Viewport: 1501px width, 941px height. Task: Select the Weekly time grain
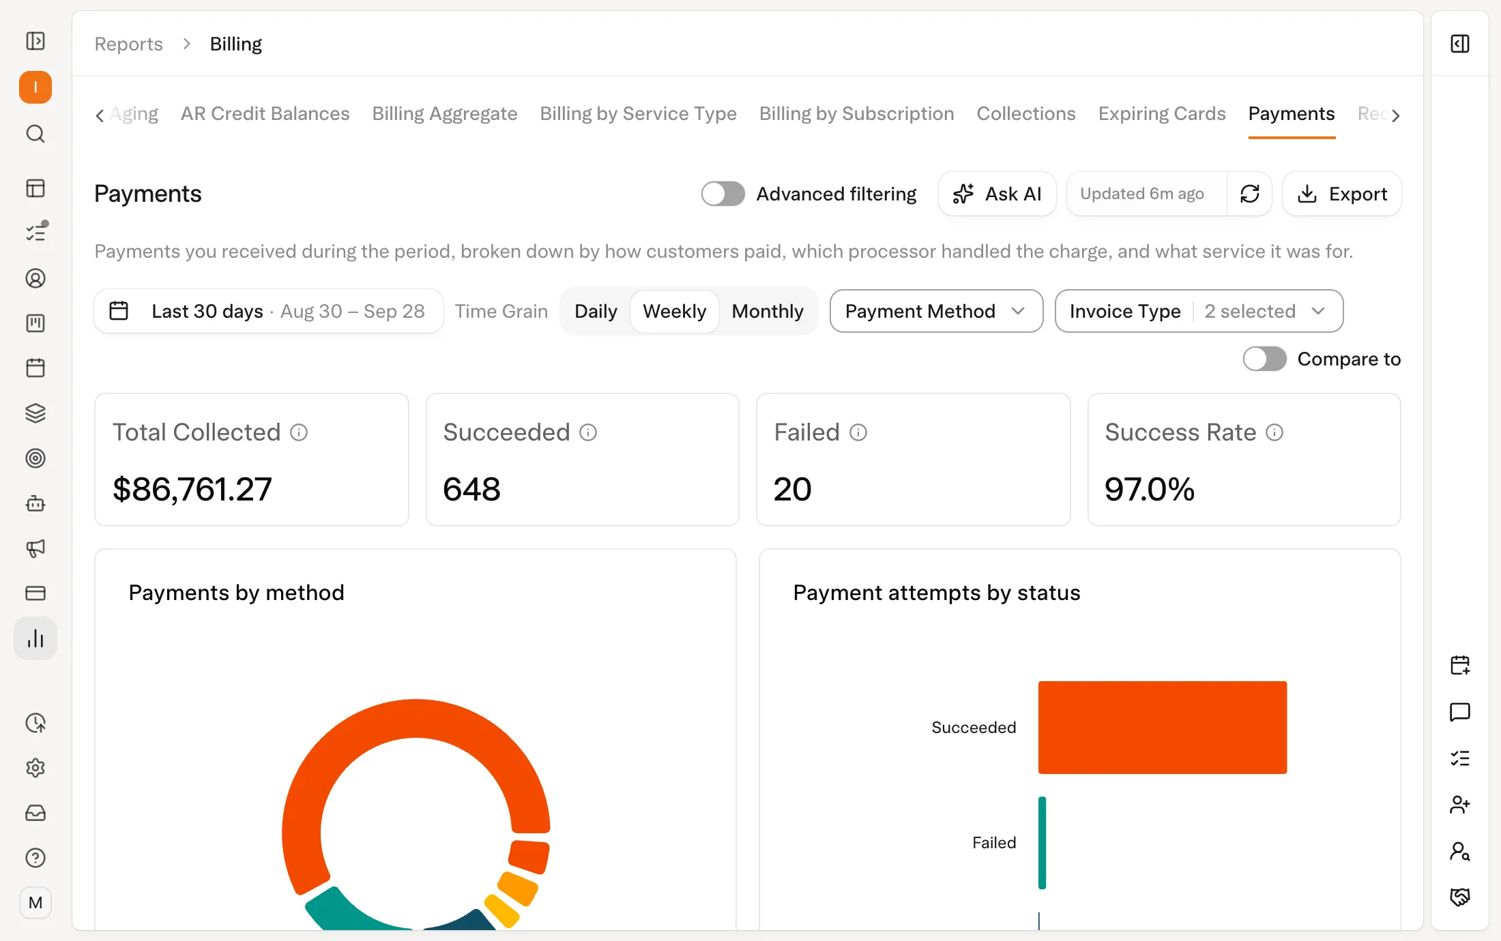(x=675, y=312)
